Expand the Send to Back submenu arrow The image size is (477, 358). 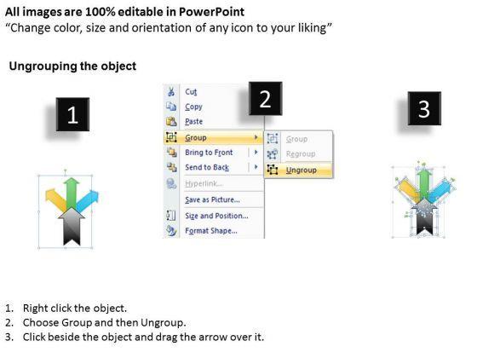pyautogui.click(x=256, y=167)
